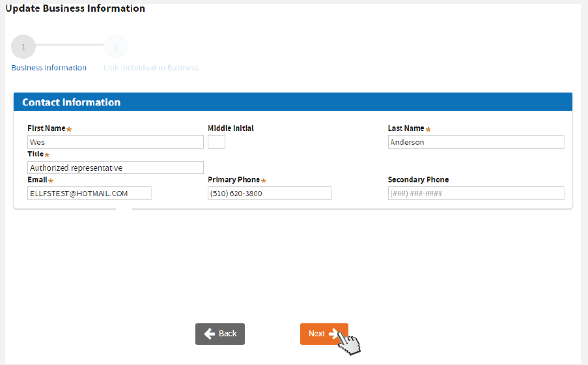Focus the Last Name field containing Anderson
The width and height of the screenshot is (588, 365).
coord(475,142)
